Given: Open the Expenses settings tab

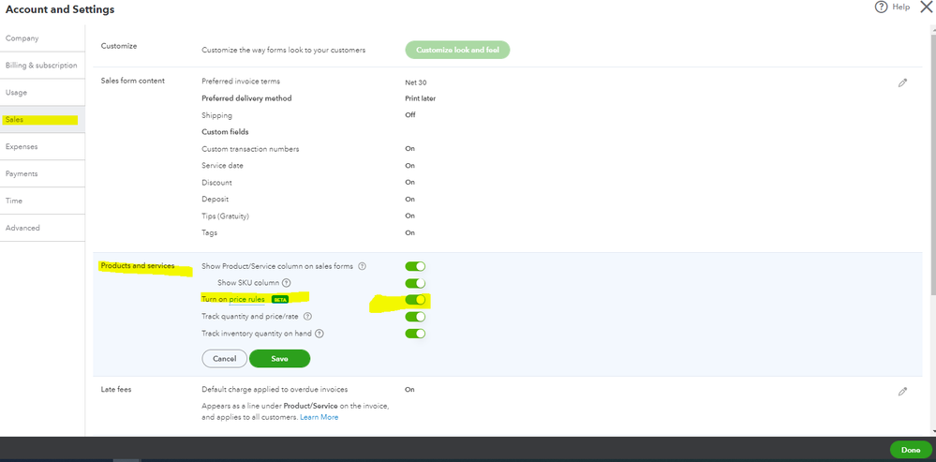Looking at the screenshot, I should [42, 147].
